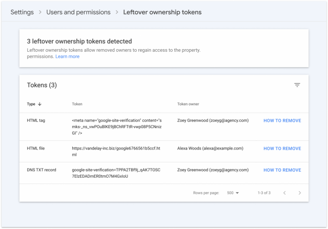Screen dimensions: 328x229
Task: Click the Tokens (3) table heading
Action: (42, 85)
